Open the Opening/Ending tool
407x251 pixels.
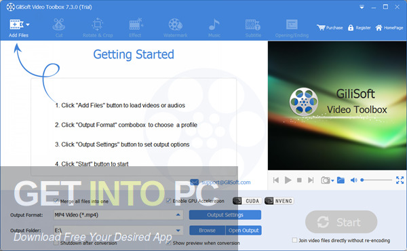[x=292, y=28]
